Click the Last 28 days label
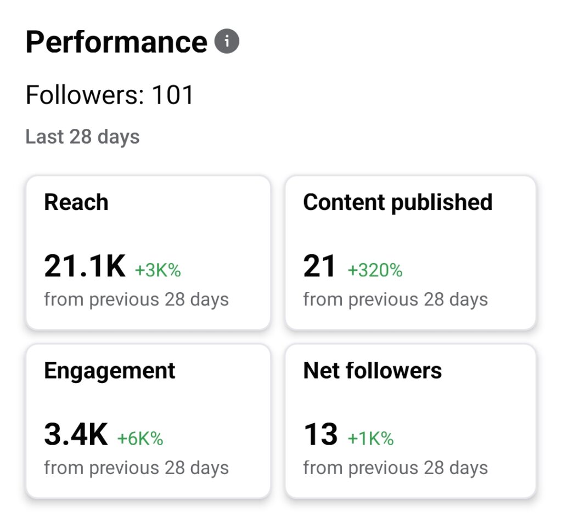562x513 pixels. pos(82,136)
